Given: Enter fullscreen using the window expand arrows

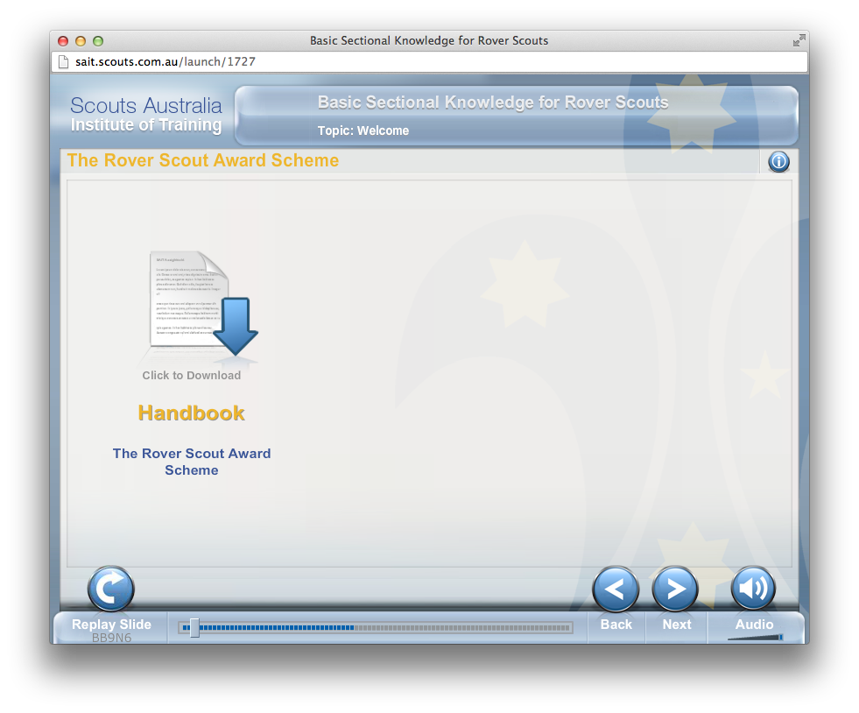Looking at the screenshot, I should click(x=799, y=40).
